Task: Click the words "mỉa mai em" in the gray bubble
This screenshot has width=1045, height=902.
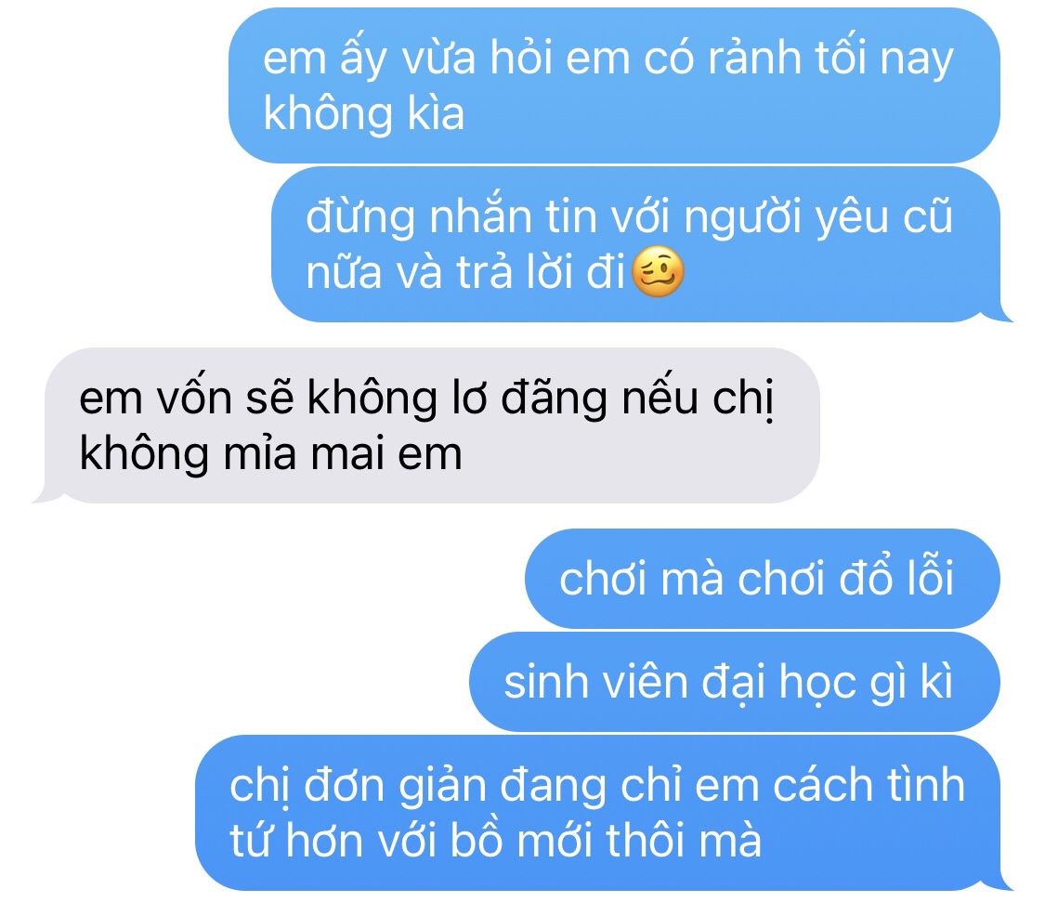Action: (342, 454)
